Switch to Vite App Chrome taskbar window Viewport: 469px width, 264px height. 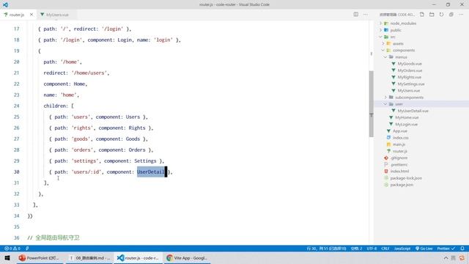tap(187, 257)
